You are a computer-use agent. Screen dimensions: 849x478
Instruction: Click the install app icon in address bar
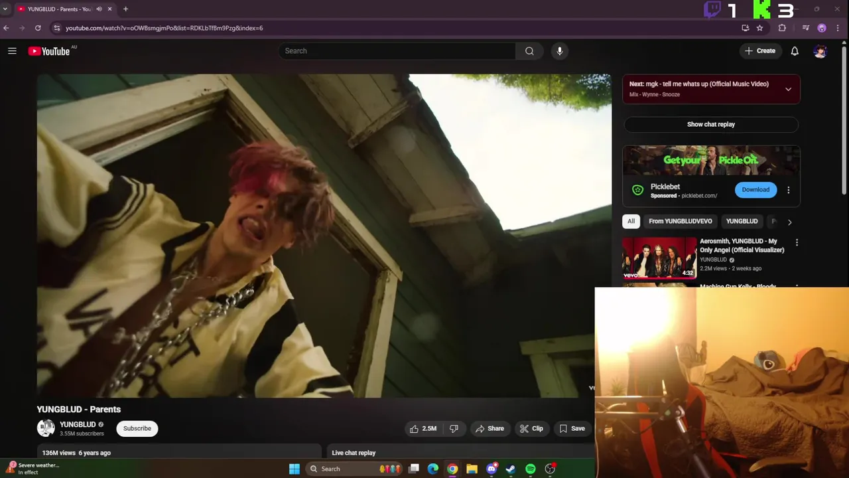tap(745, 28)
